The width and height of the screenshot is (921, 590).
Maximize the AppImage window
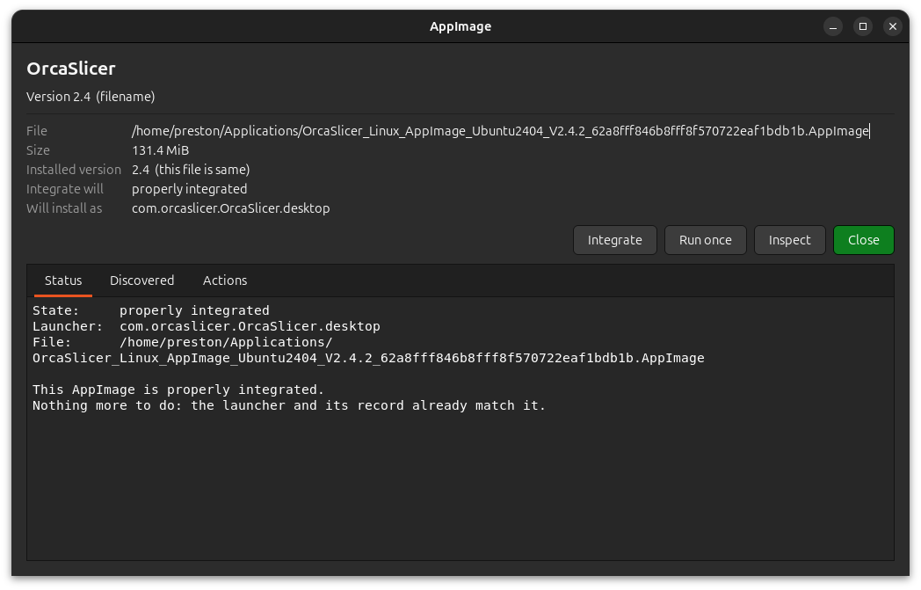click(862, 26)
